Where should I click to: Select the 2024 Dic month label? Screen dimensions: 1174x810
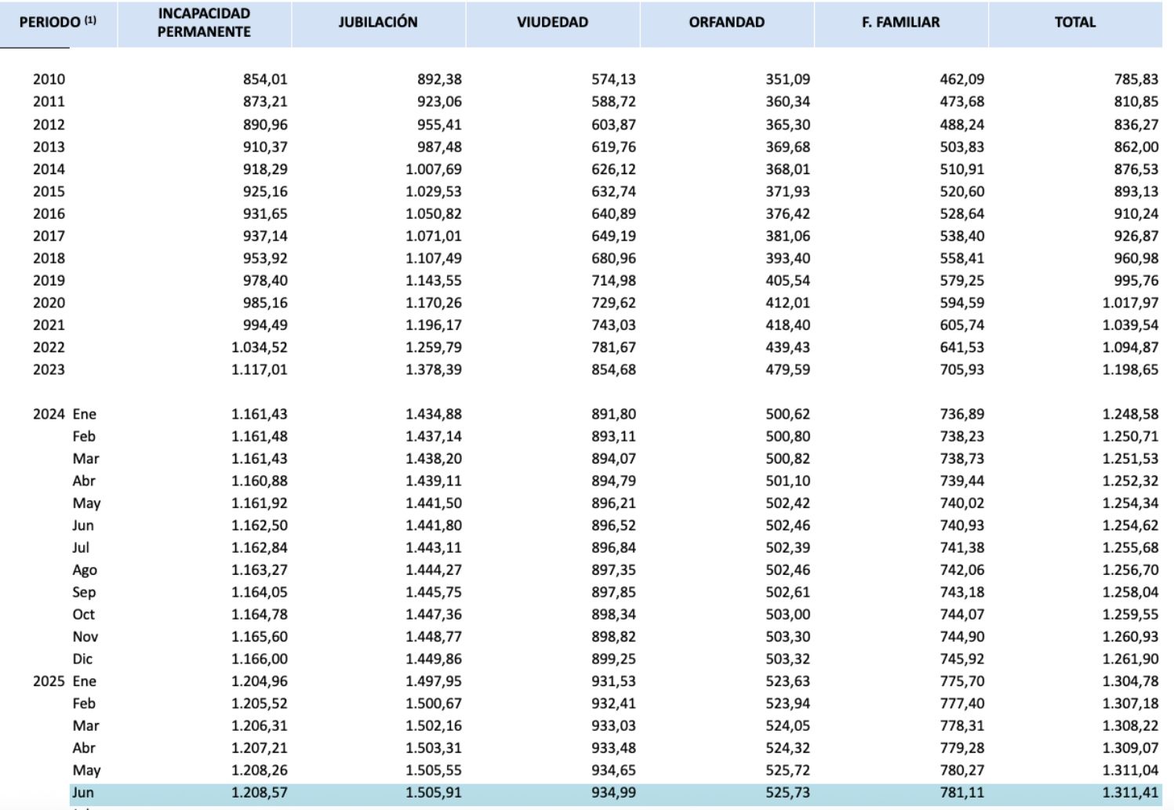(x=82, y=659)
